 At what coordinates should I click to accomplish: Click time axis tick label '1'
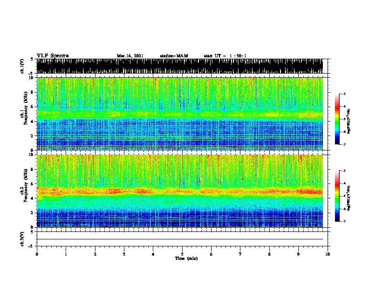point(66,254)
